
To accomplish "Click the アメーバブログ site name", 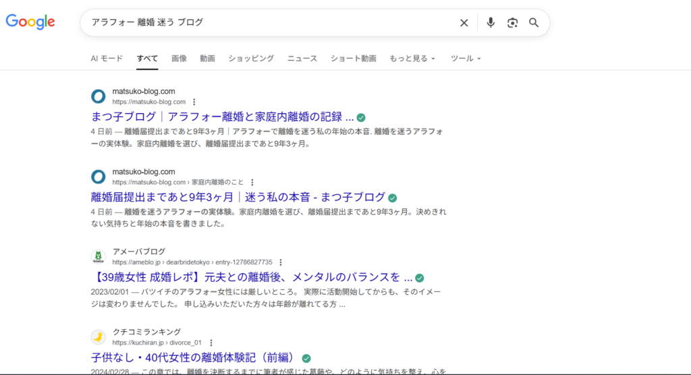I will (x=139, y=252).
